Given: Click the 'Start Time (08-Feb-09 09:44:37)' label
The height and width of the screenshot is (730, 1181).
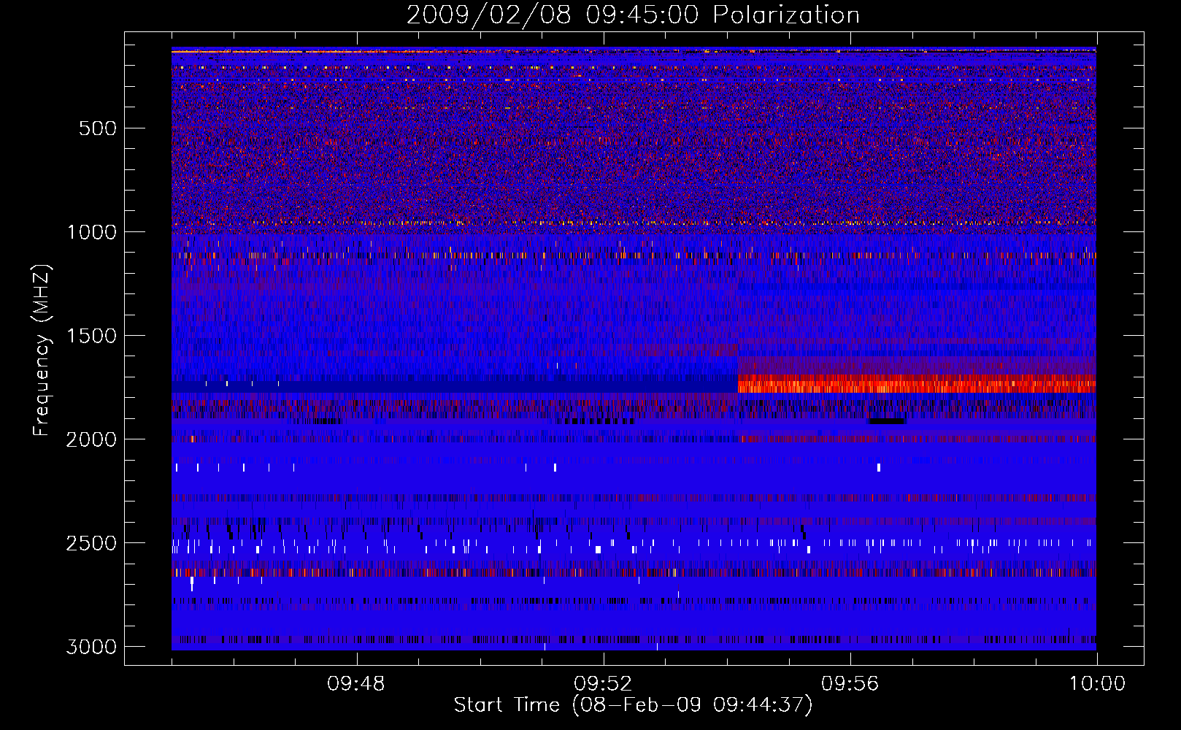Looking at the screenshot, I should tap(633, 705).
